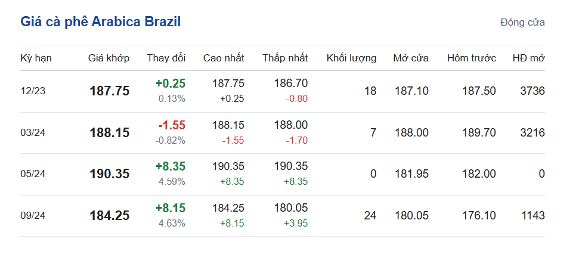Click the 03/24 contract term

click(32, 133)
